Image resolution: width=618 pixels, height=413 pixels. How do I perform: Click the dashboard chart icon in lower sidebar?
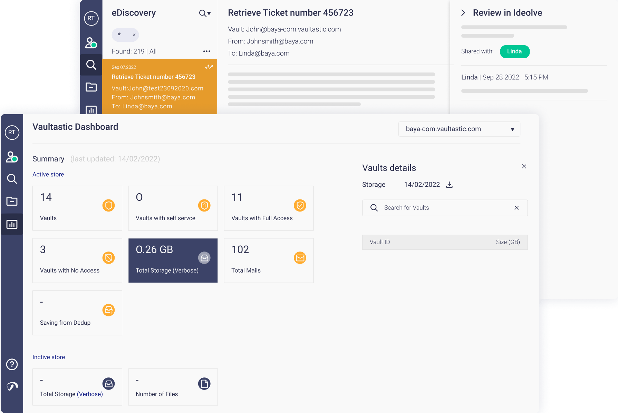12,224
